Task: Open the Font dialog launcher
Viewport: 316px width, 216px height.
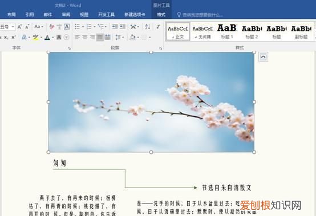Action: point(69,48)
